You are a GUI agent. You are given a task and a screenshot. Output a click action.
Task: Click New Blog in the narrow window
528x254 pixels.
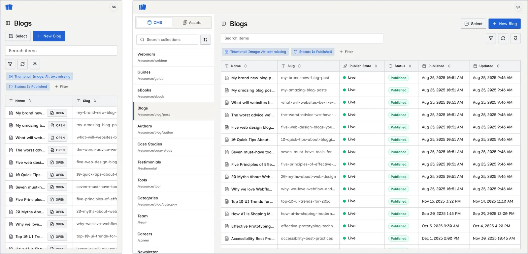pyautogui.click(x=49, y=36)
